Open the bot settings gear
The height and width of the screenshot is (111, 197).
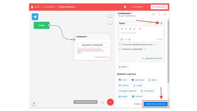tap(125, 7)
